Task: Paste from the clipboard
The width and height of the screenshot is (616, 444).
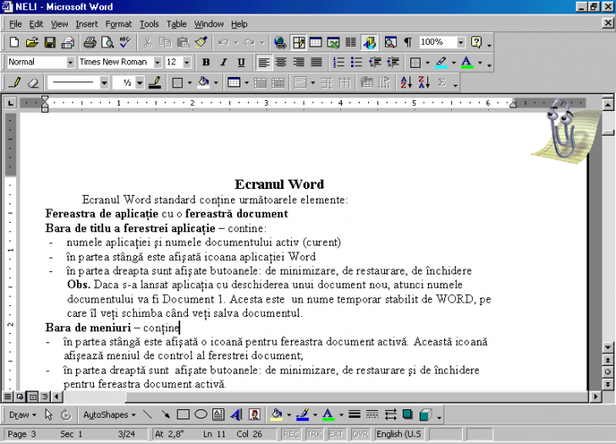Action: [x=183, y=42]
